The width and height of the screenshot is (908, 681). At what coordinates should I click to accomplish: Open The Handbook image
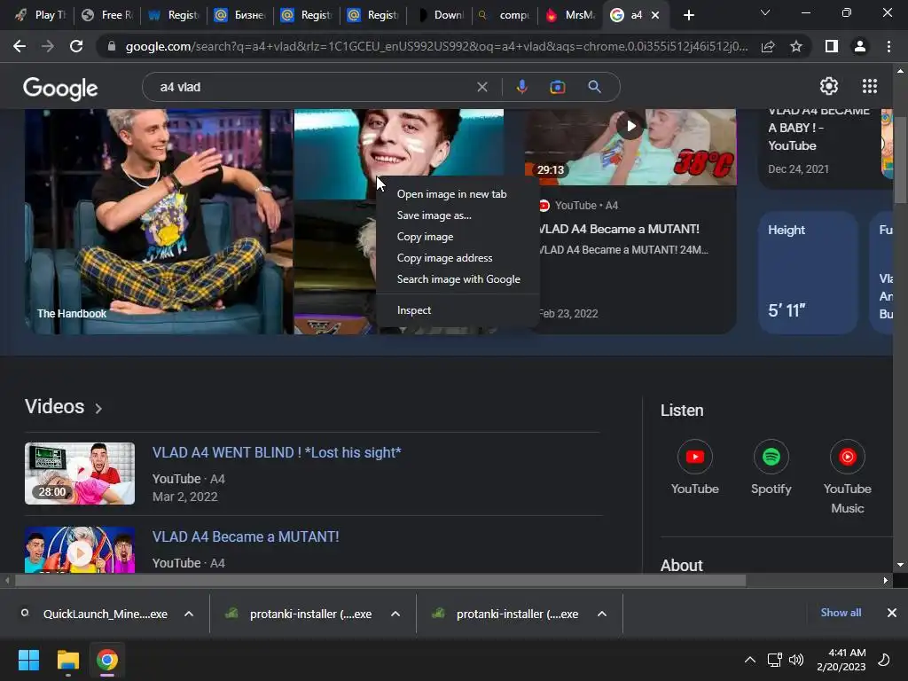[158, 221]
